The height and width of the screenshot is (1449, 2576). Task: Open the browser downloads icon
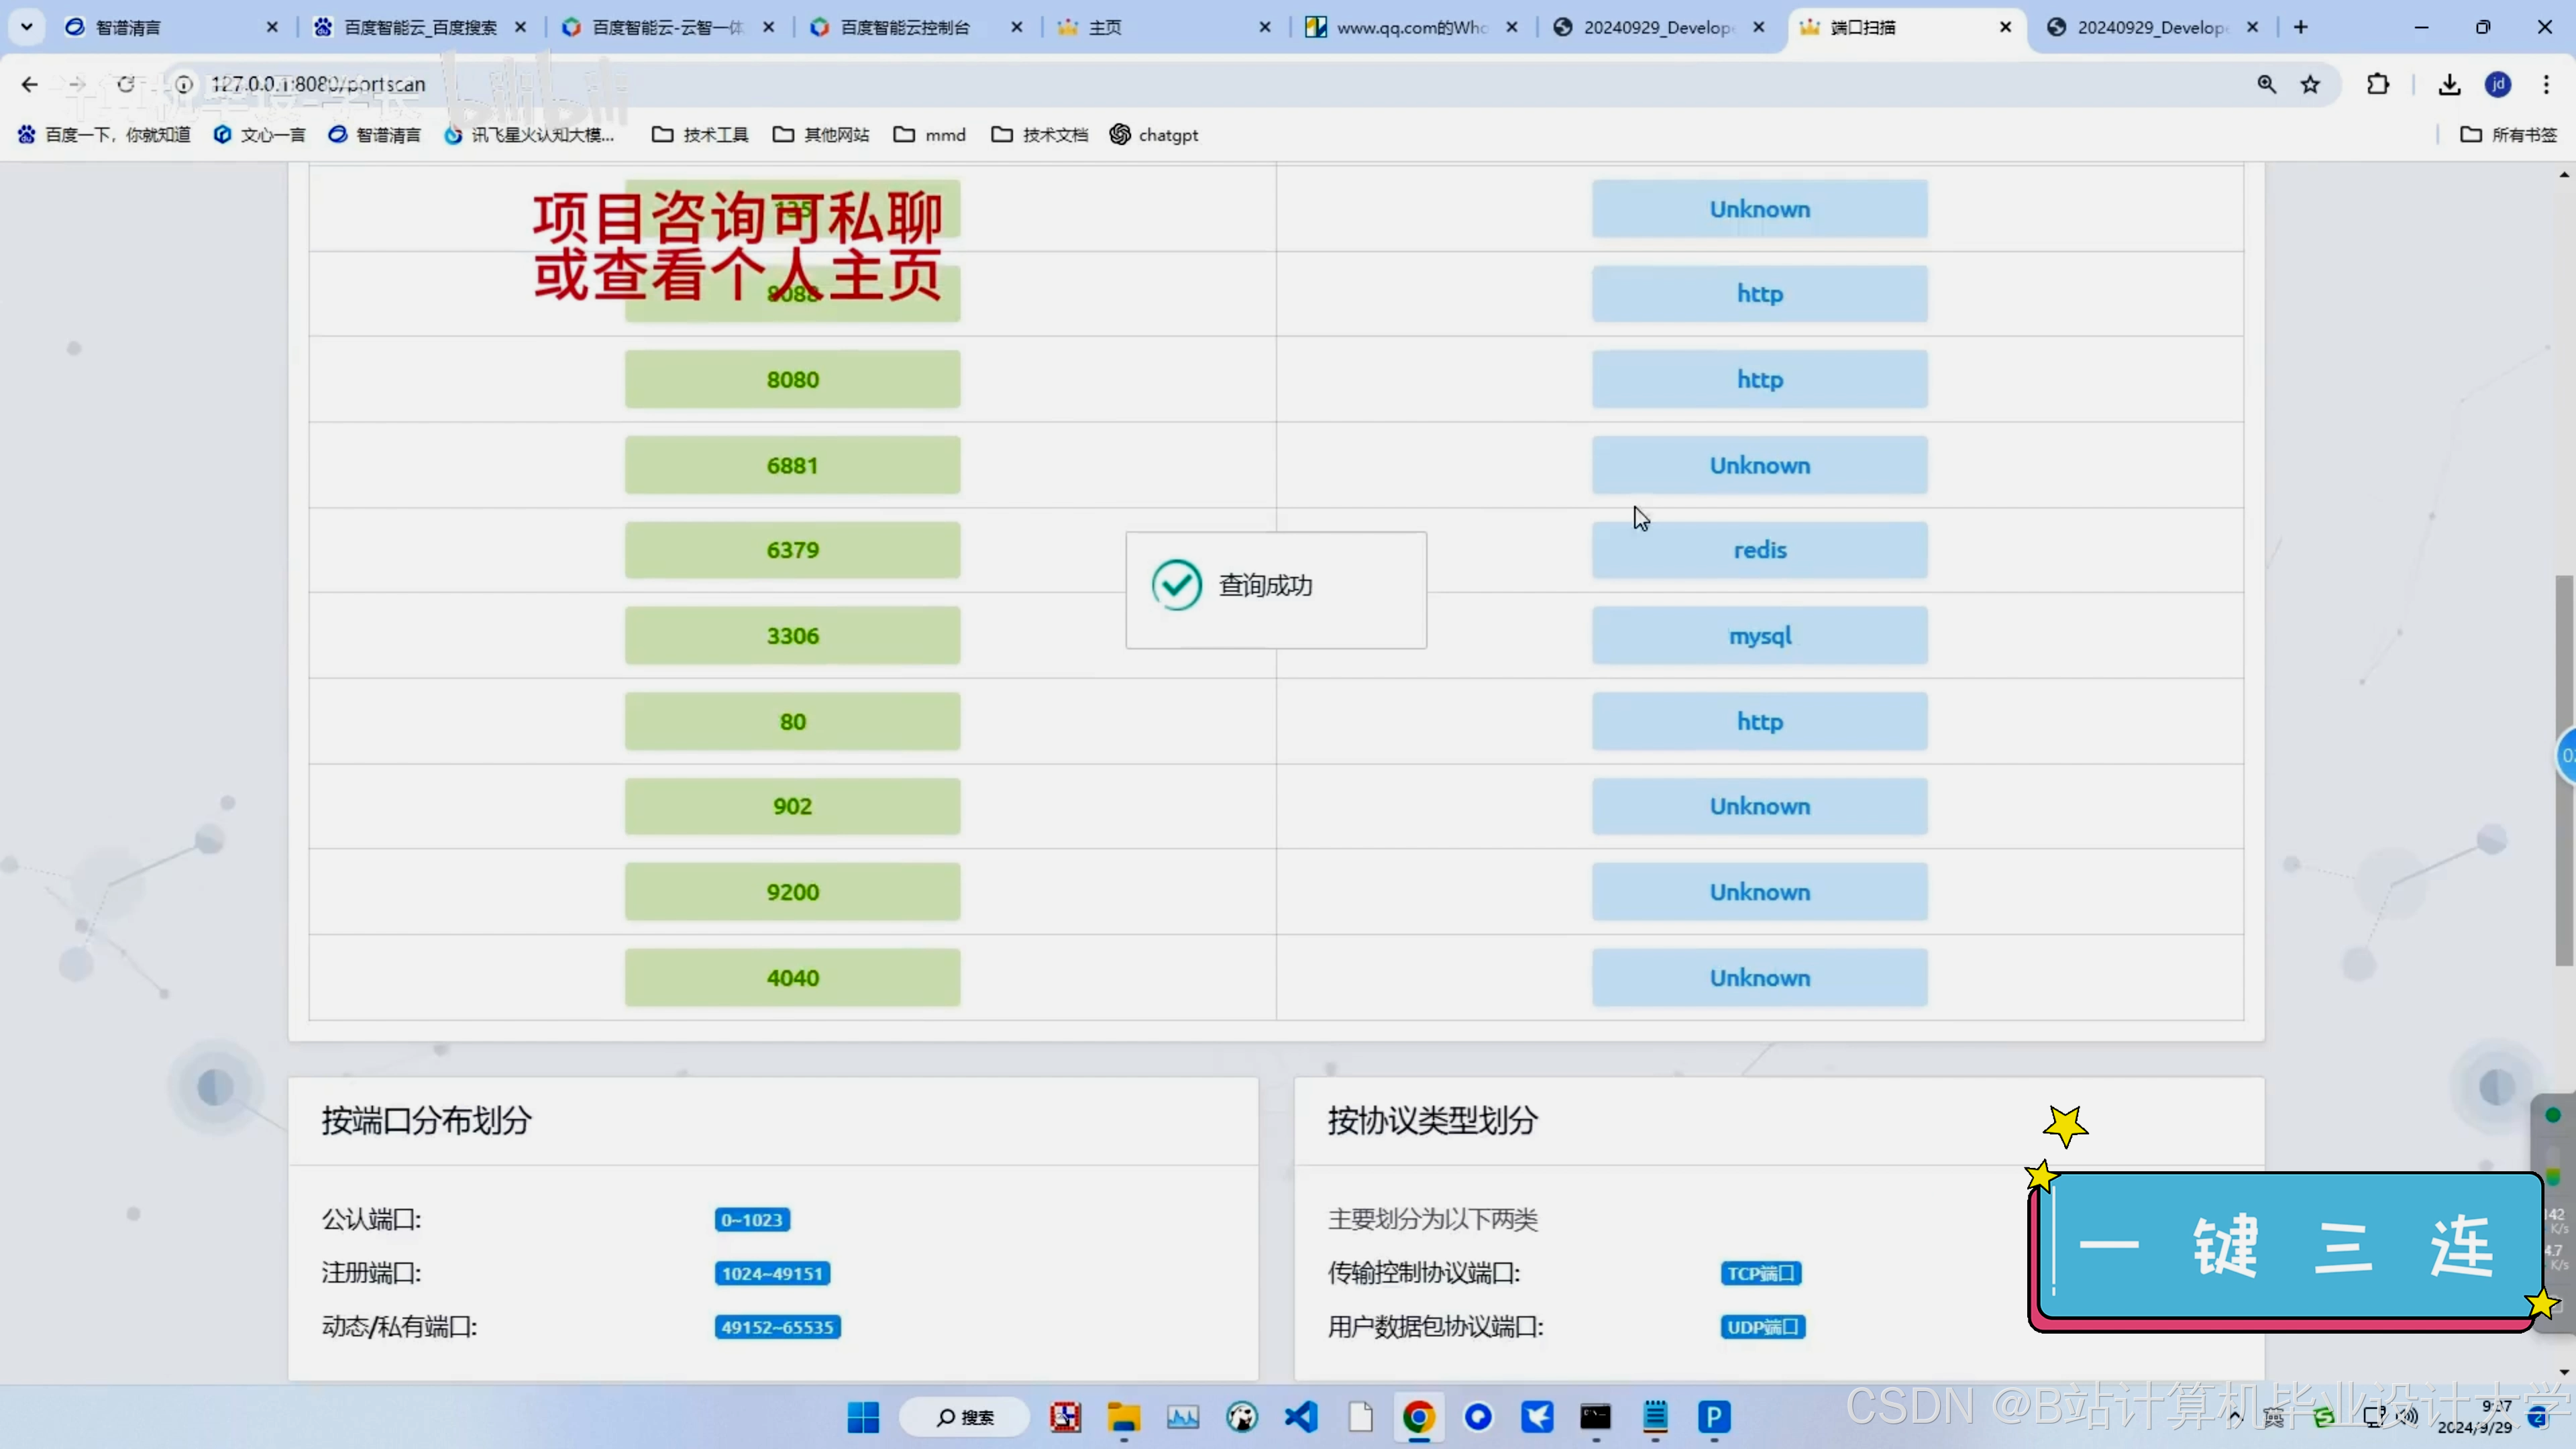coord(2449,84)
